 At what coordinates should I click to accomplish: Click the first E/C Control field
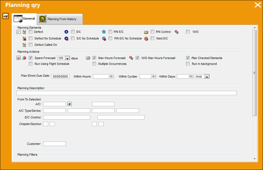(67, 117)
